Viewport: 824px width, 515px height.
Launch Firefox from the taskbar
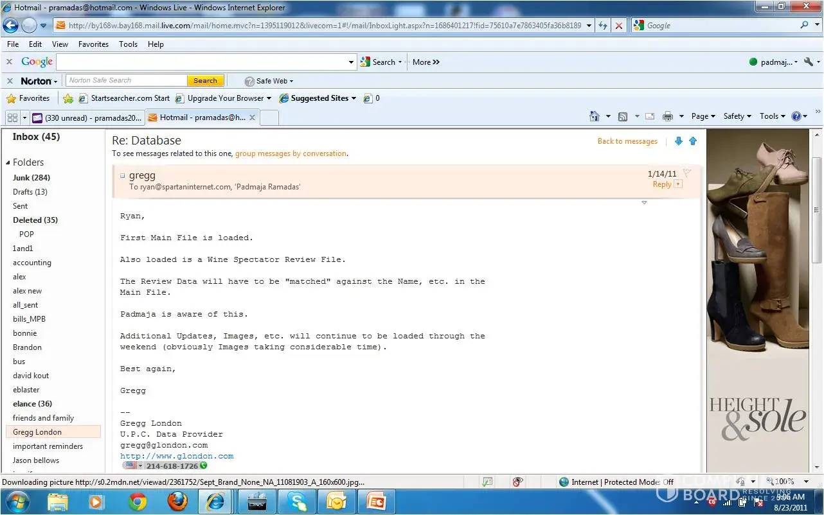tap(177, 501)
